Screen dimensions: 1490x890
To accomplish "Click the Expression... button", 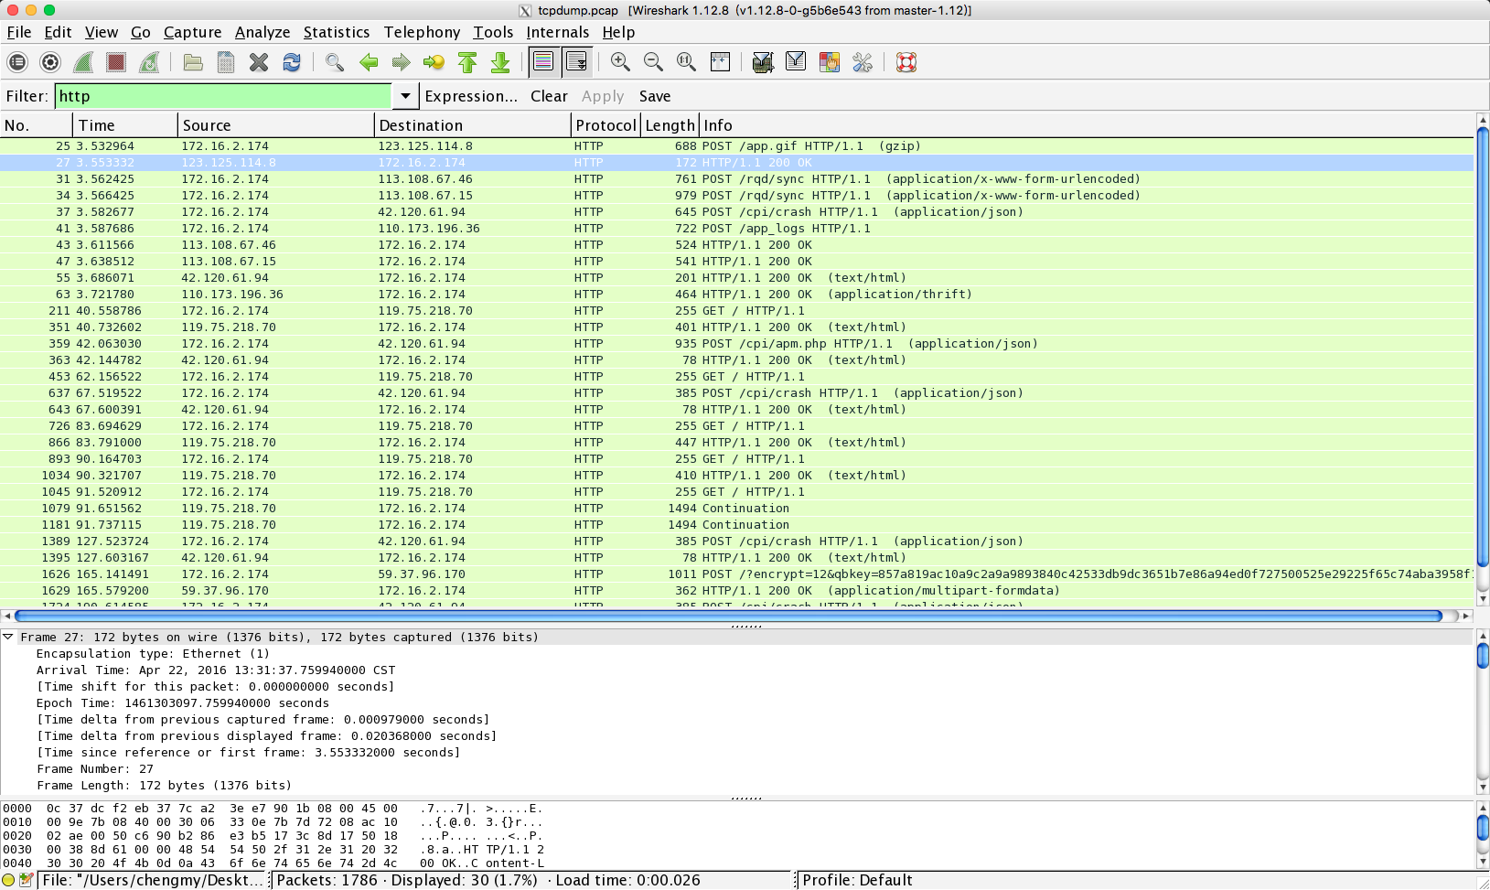I will click(471, 96).
